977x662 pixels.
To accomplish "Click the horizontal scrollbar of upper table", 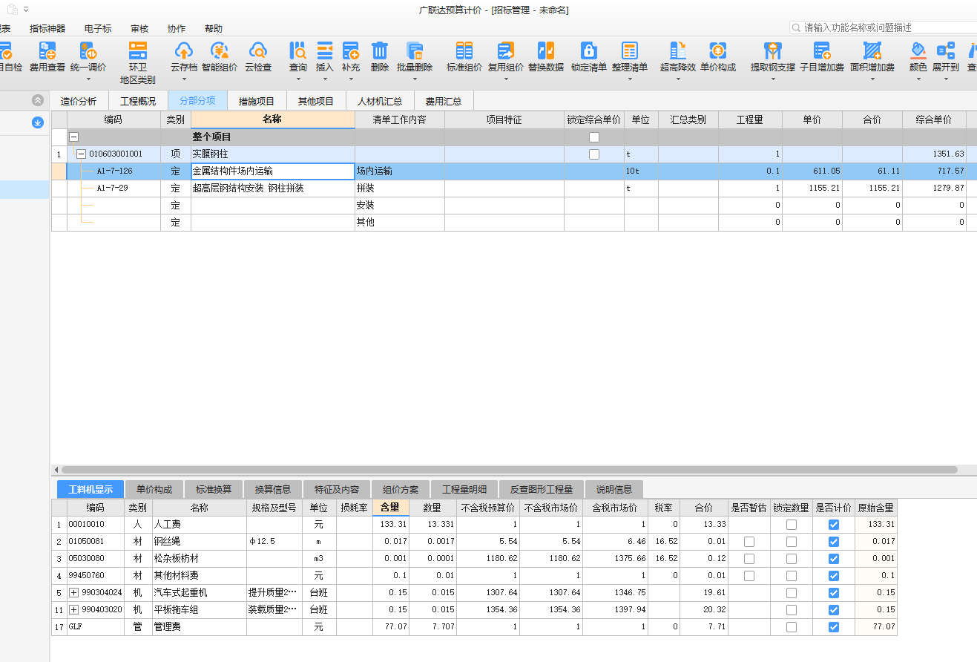I will (x=509, y=470).
